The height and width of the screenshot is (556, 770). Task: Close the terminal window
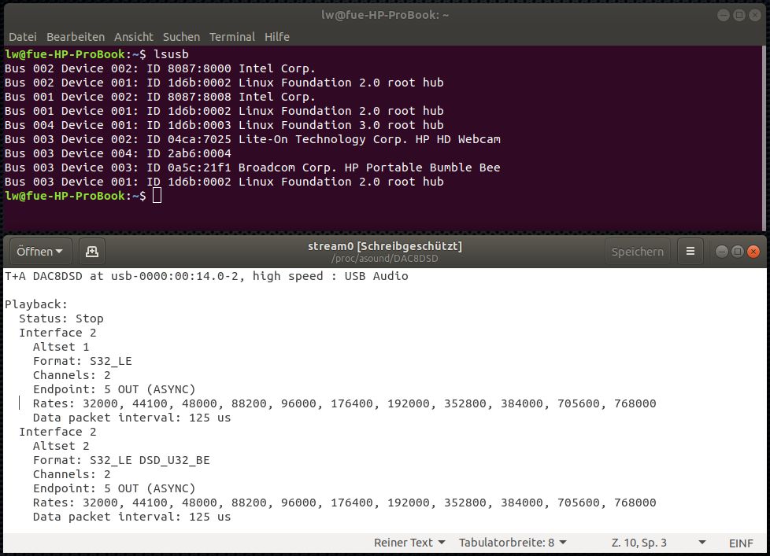pos(754,15)
